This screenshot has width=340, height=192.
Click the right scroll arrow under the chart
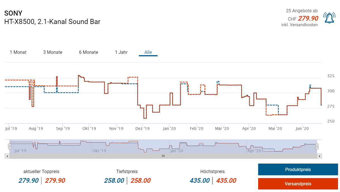pyautogui.click(x=320, y=156)
